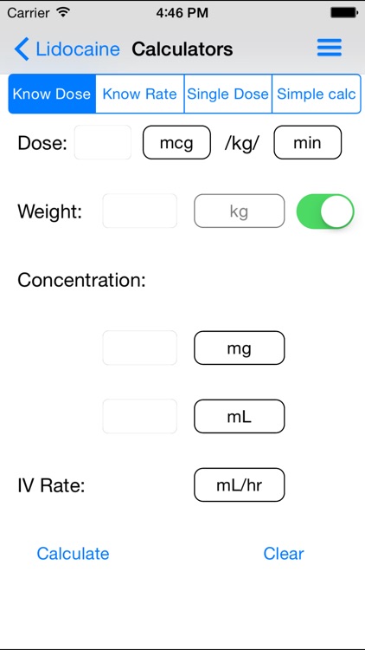Tap the Clear button
The height and width of the screenshot is (650, 365).
point(284,554)
